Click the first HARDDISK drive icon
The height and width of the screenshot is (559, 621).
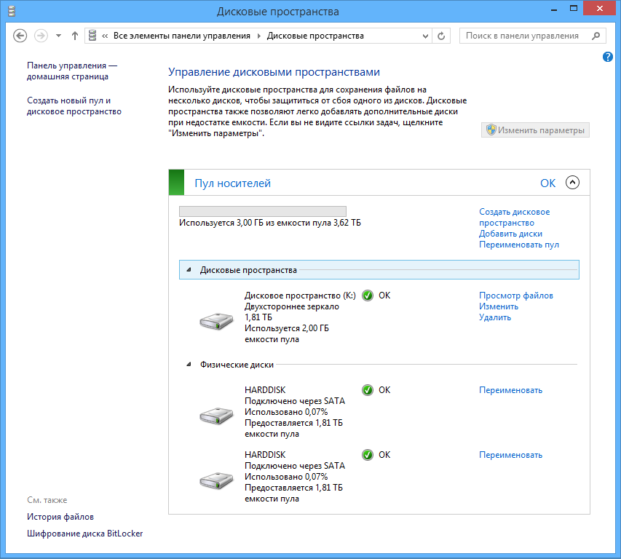(215, 415)
